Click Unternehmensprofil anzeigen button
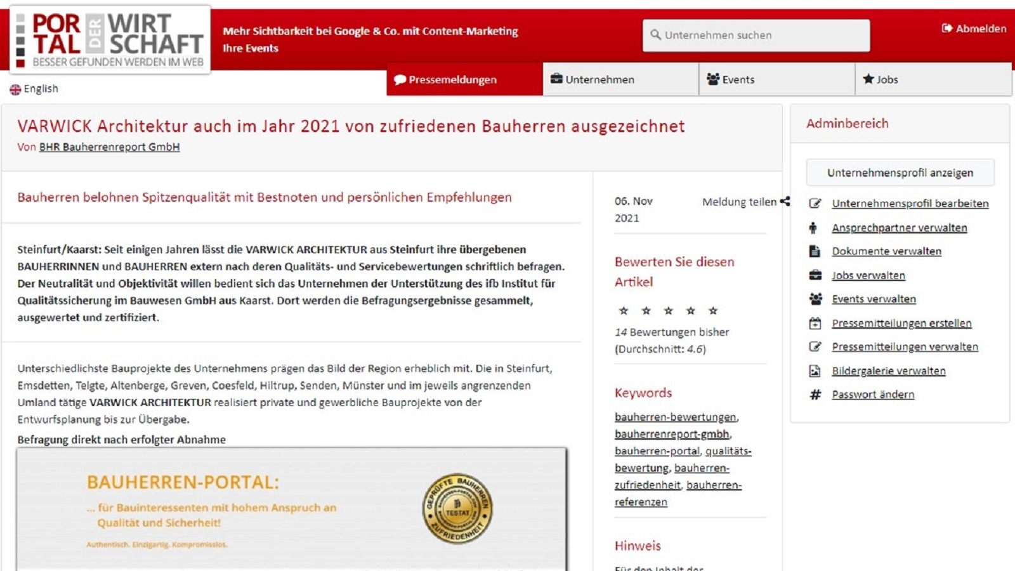 (x=900, y=173)
